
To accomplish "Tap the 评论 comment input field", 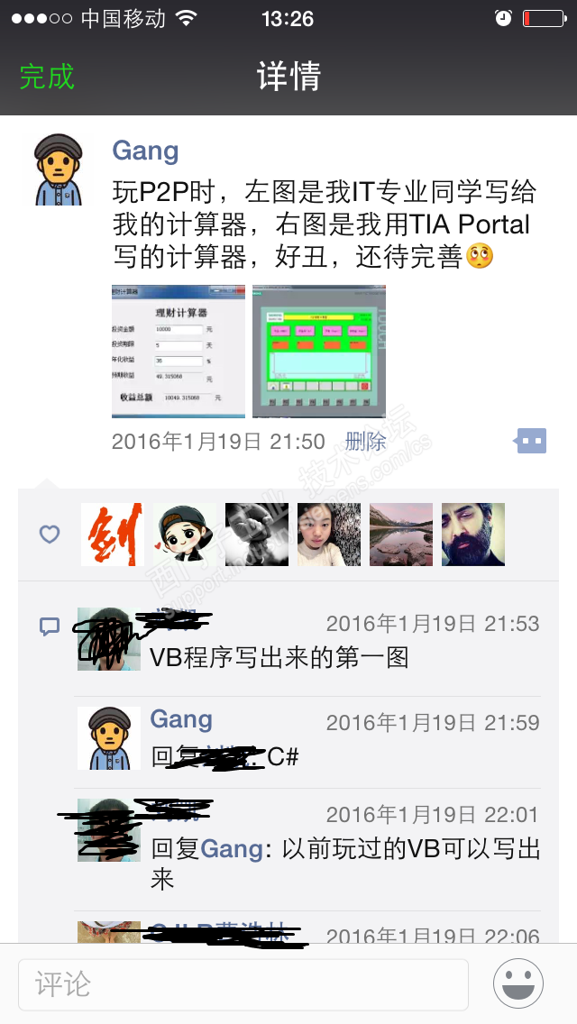I will tap(243, 984).
